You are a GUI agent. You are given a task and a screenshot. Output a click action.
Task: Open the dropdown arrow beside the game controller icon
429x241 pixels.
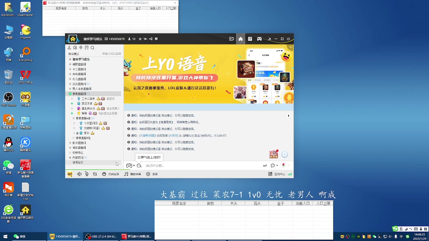133,165
